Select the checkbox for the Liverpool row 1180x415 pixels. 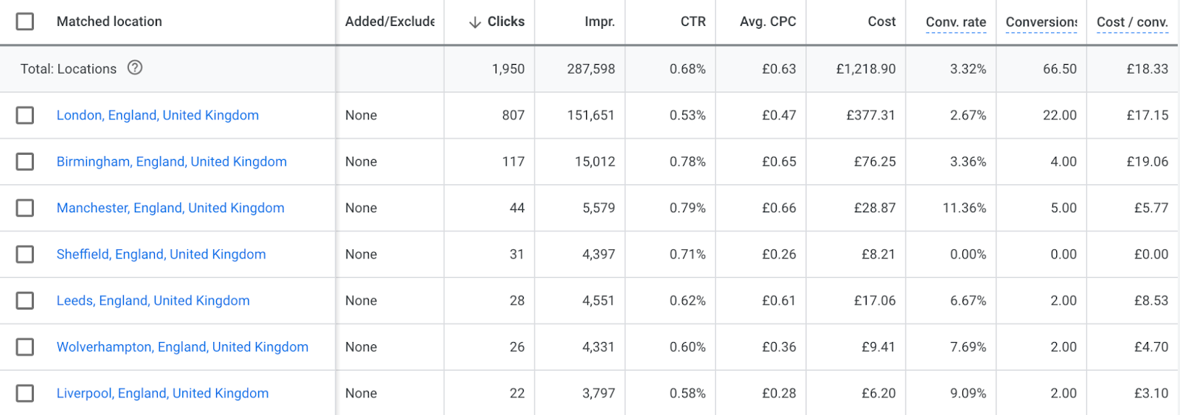tap(25, 394)
